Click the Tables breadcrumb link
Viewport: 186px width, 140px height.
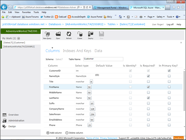coord(111,24)
